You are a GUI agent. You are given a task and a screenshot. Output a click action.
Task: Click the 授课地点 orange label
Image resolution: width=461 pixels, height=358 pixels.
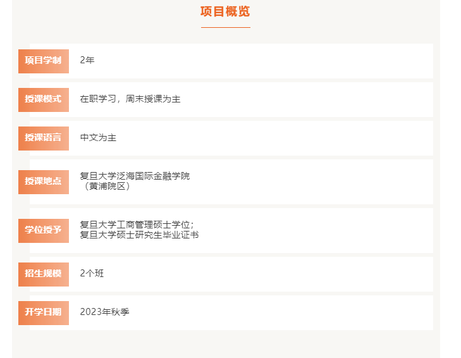(43, 182)
